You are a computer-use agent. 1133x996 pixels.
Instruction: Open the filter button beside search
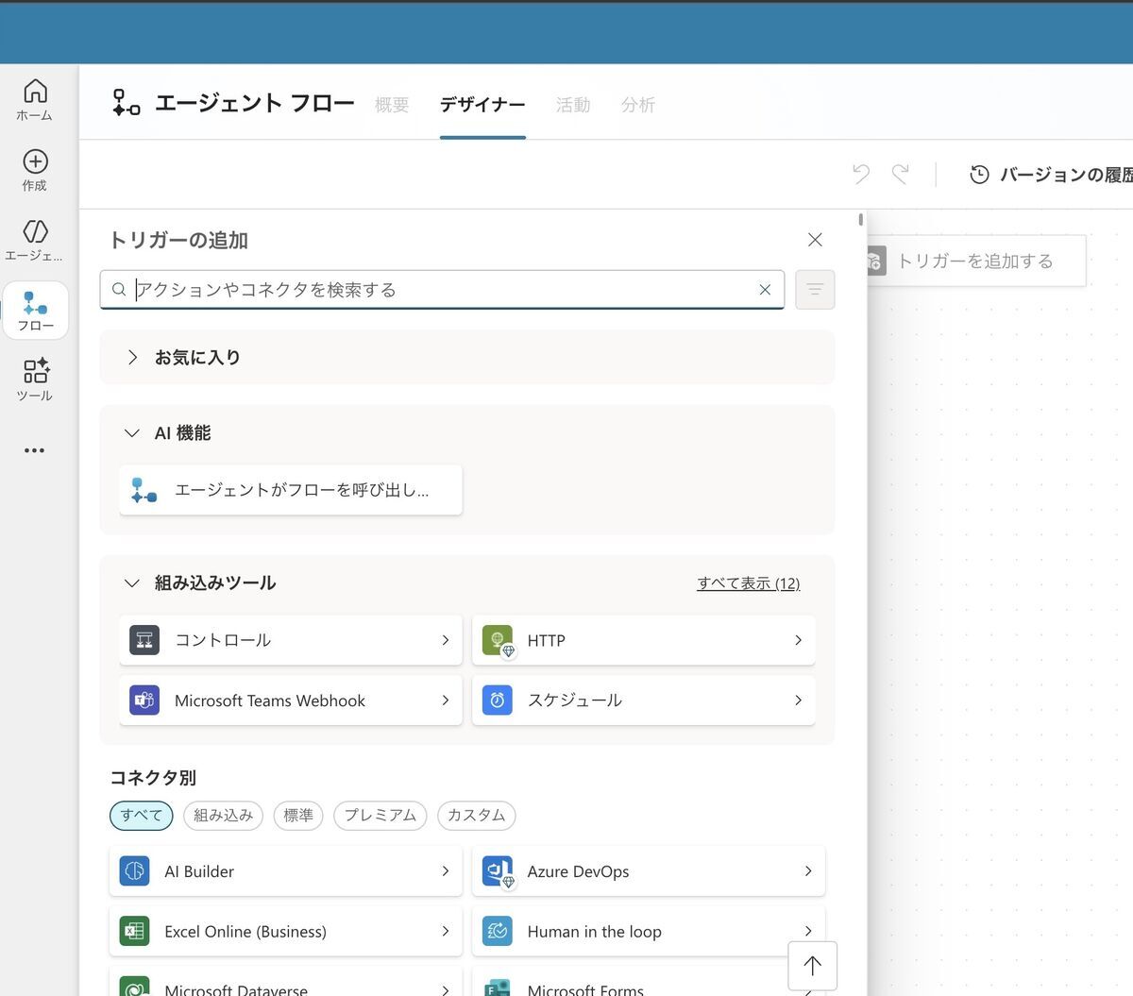(x=815, y=290)
